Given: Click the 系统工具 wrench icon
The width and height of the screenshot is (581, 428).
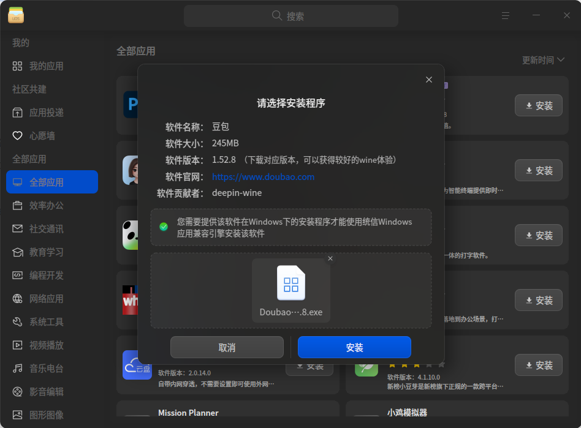Looking at the screenshot, I should click(17, 321).
